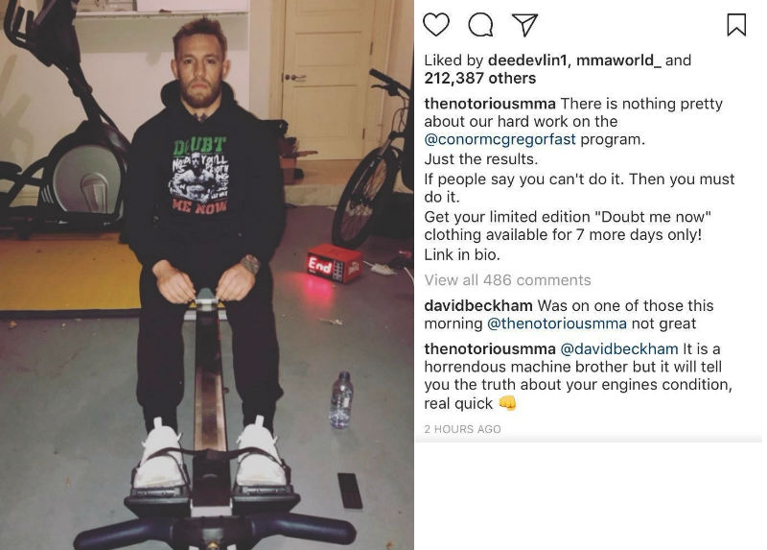Open mmaworld_ profile from likes

(x=618, y=60)
